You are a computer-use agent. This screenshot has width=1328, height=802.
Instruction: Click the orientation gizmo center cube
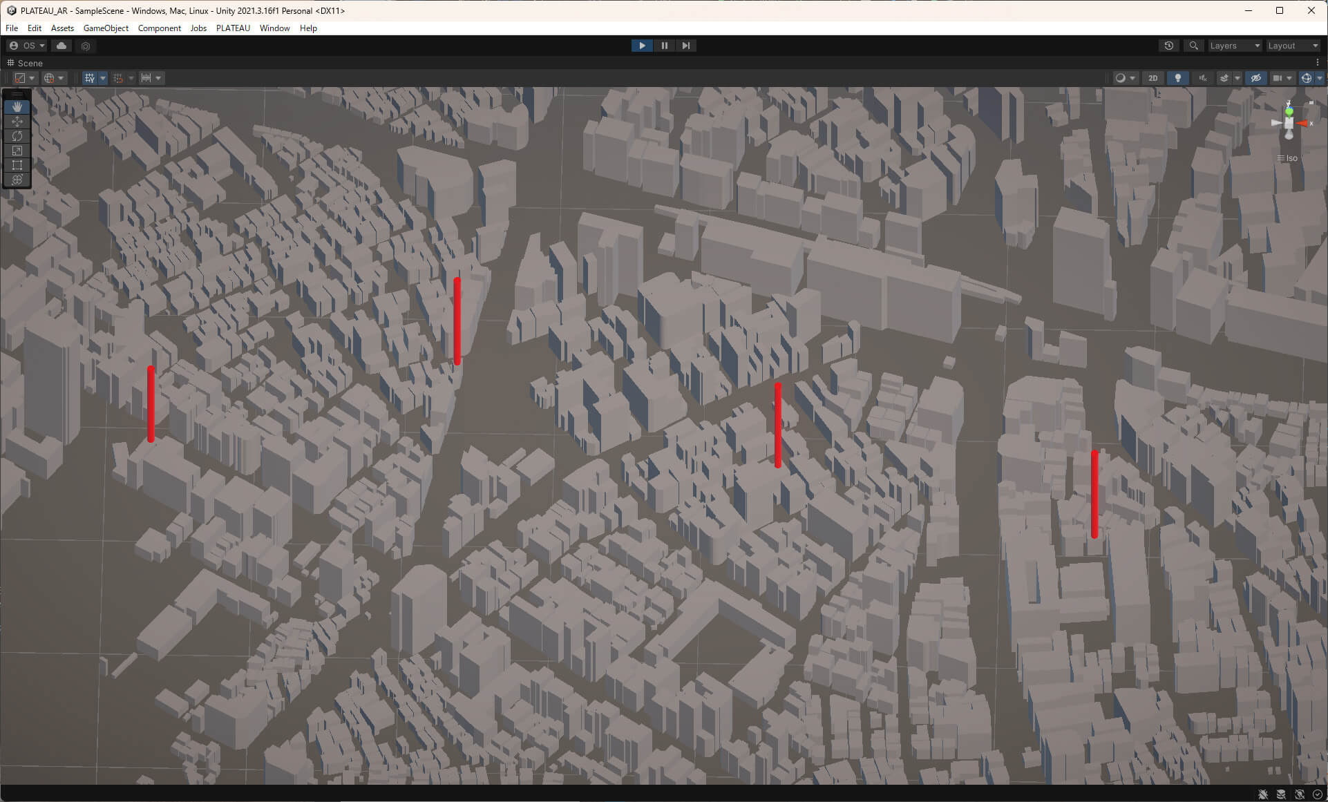point(1289,123)
